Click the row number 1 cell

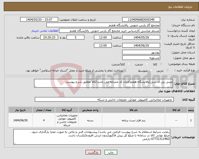191,120
